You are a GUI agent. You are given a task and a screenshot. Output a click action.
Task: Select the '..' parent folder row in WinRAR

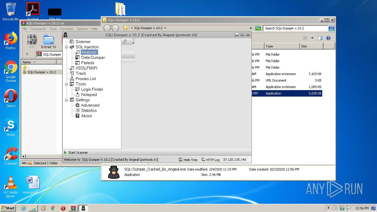pos(42,67)
